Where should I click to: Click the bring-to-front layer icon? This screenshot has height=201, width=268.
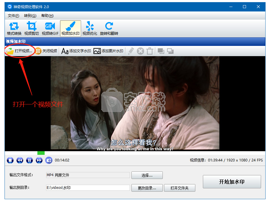pyautogui.click(x=161, y=51)
